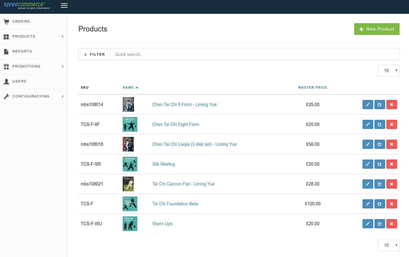The width and height of the screenshot is (409, 257).
Task: Delete the Warm Ups product
Action: [392, 224]
